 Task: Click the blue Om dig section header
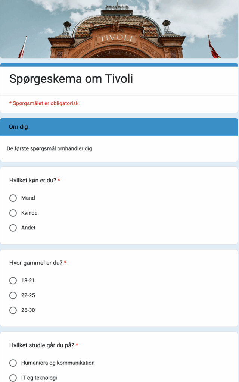coord(119,127)
